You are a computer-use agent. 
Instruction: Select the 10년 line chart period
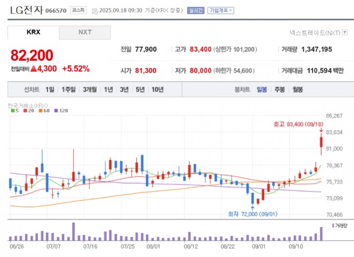point(157,90)
